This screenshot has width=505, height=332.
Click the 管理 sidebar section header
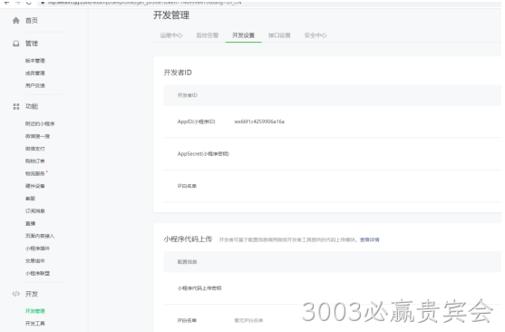(x=32, y=44)
